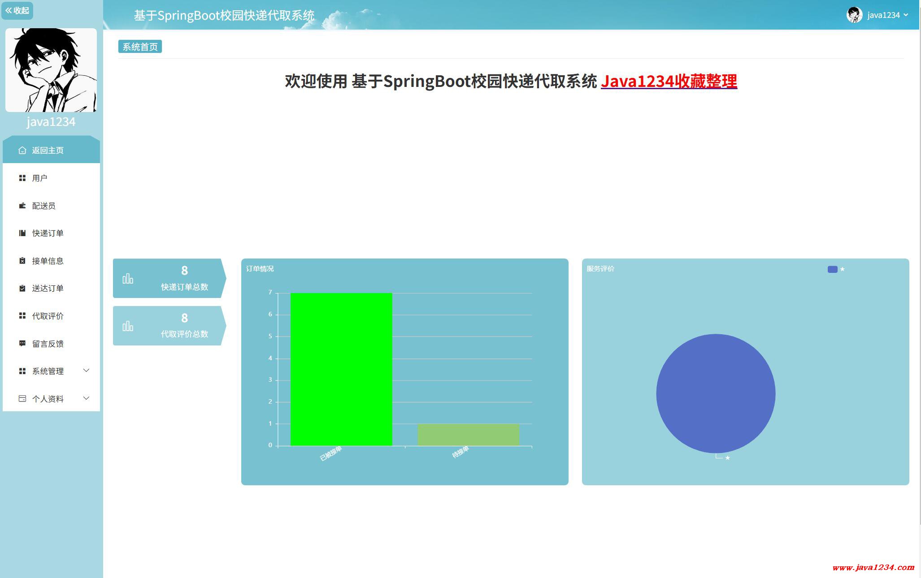This screenshot has height=578, width=921.
Task: Click the grid icon next to 代取评价
Action: coord(22,316)
